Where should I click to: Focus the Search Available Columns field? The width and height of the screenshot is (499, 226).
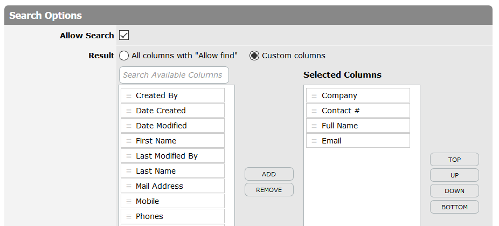(x=174, y=75)
